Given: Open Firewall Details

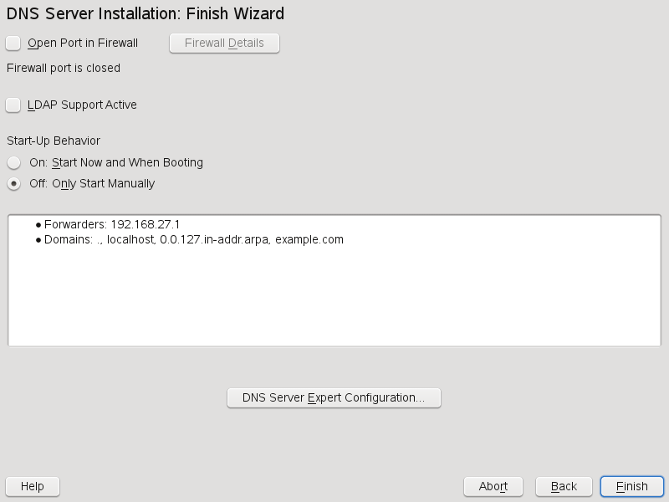Looking at the screenshot, I should pos(224,43).
